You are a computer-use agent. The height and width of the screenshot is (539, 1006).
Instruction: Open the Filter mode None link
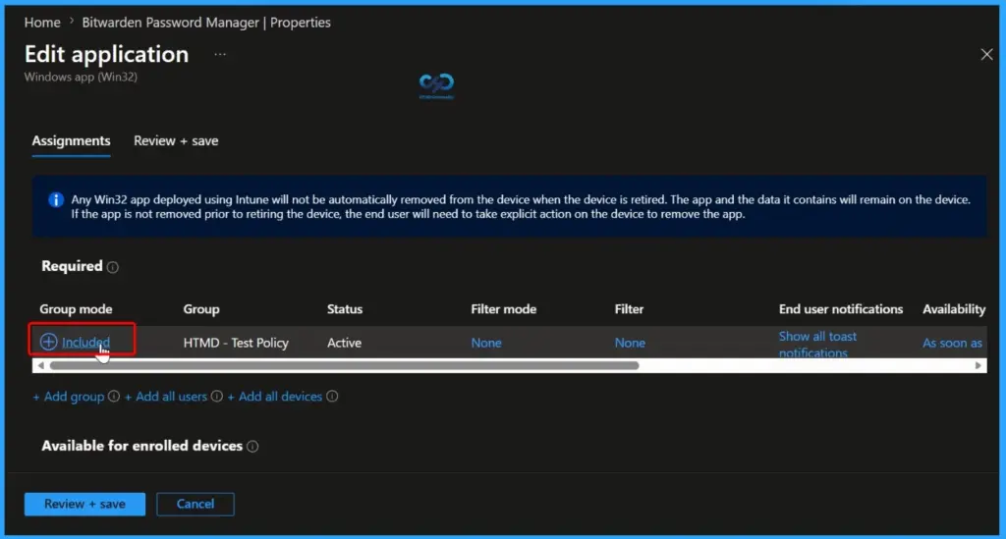click(486, 343)
